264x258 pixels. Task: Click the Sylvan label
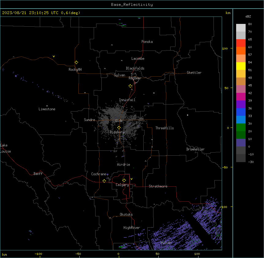[x=119, y=75]
